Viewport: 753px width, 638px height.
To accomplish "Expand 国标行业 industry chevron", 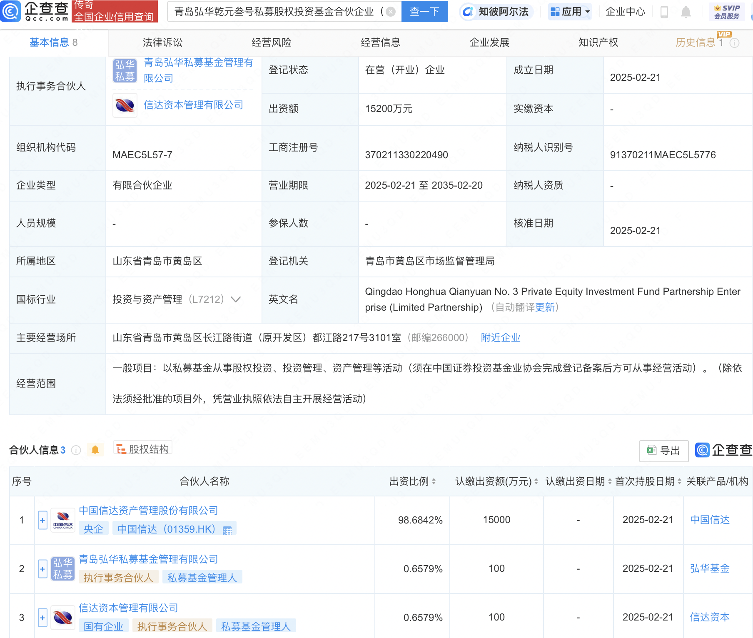I will [236, 299].
